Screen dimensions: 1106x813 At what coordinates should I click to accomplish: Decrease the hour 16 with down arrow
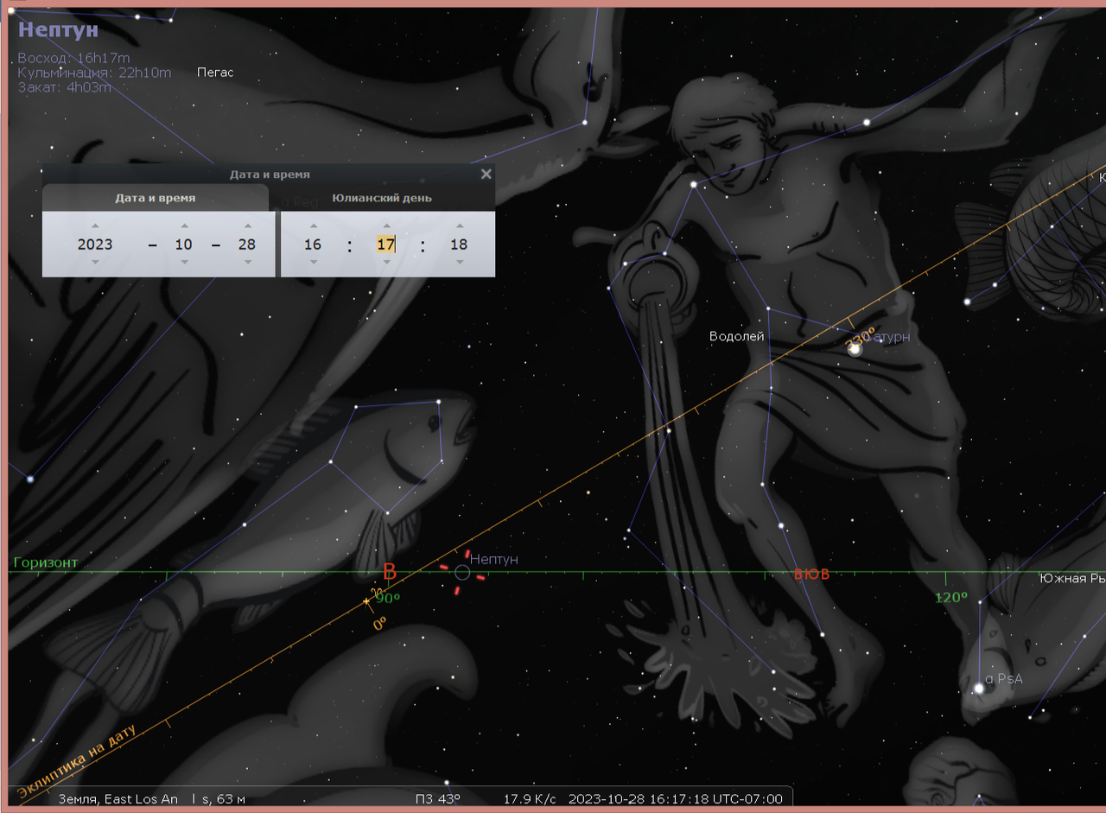pos(313,262)
